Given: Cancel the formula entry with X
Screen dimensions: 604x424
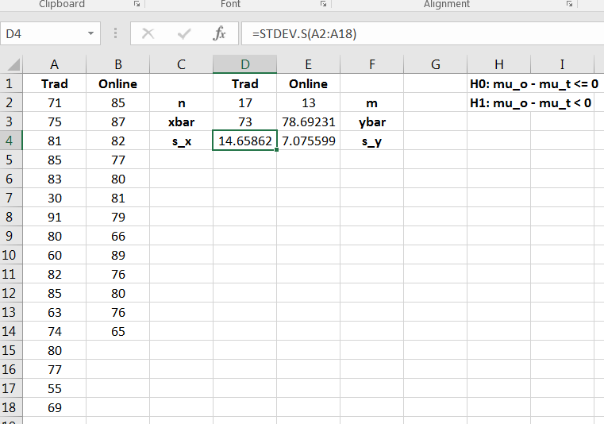Looking at the screenshot, I should coord(148,34).
